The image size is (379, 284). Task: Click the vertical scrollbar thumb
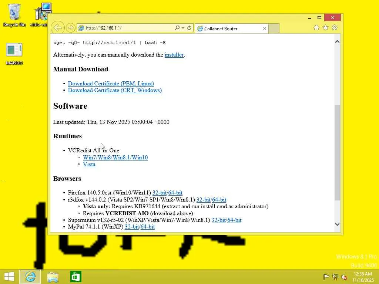337,153
